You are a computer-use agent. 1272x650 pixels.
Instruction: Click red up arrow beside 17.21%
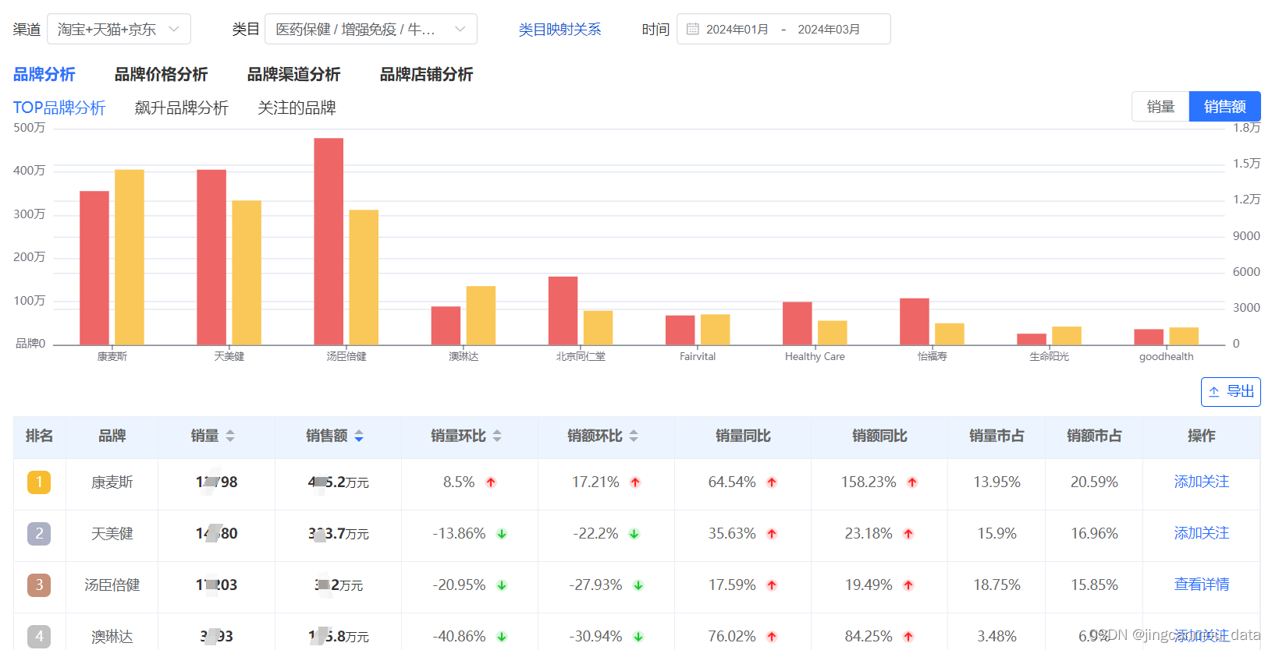point(635,482)
